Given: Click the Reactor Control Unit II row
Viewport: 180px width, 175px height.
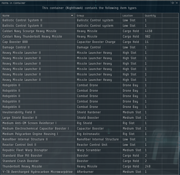Looking at the screenshot, I should coord(90,145).
